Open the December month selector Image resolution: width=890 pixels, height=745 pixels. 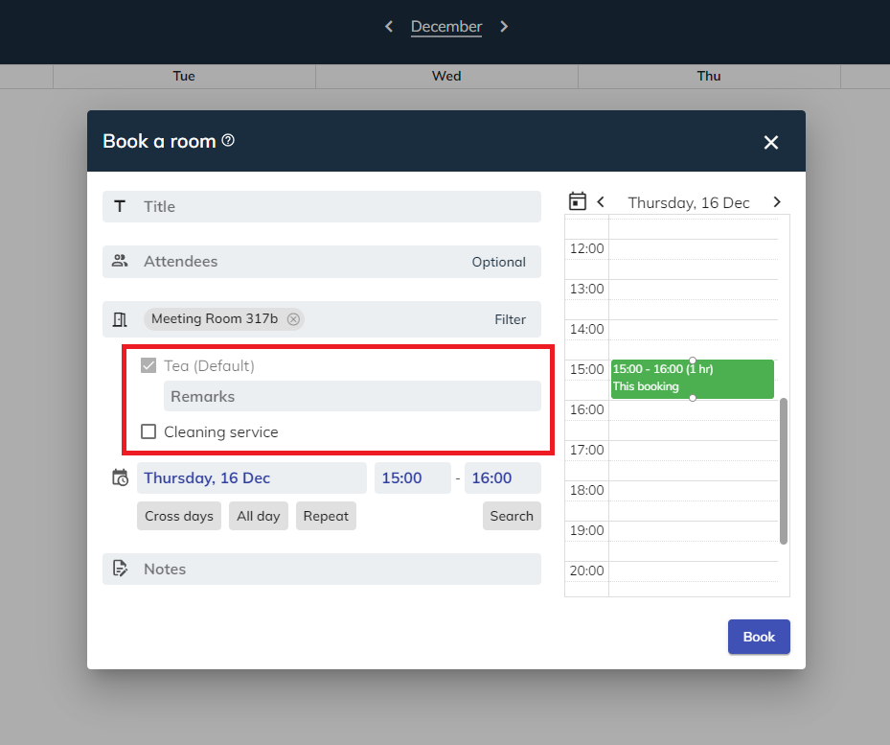(x=446, y=27)
